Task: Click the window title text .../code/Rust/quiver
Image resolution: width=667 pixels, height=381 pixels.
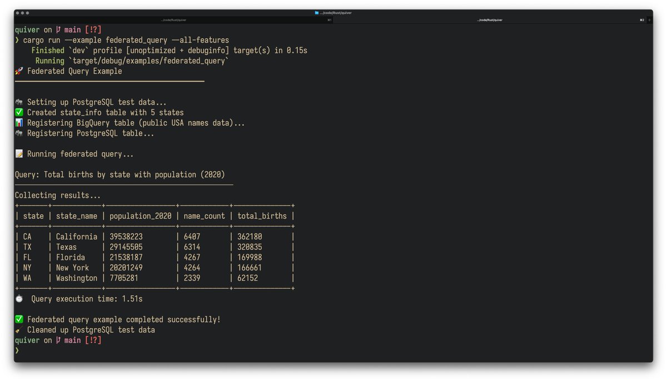Action: (x=336, y=12)
